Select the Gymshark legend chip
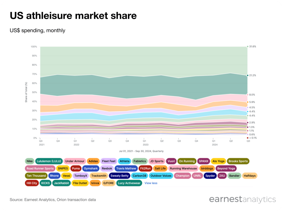283x212 pixels. (x=91, y=168)
